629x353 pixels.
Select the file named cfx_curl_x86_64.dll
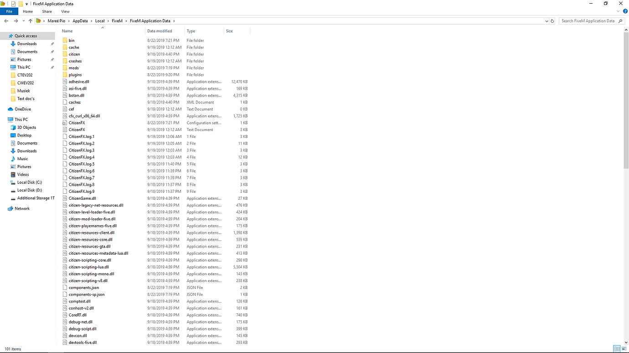(x=84, y=116)
